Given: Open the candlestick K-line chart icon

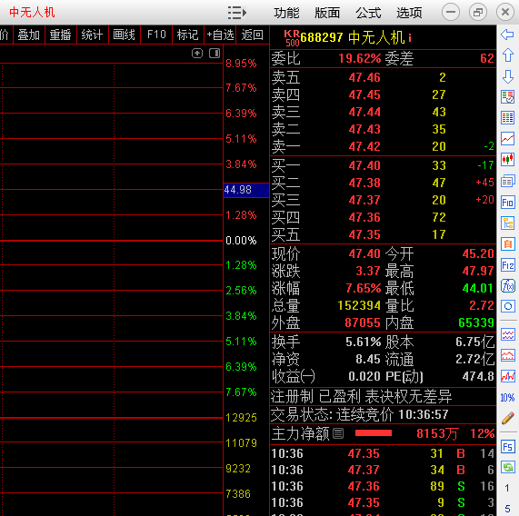Looking at the screenshot, I should click(508, 160).
